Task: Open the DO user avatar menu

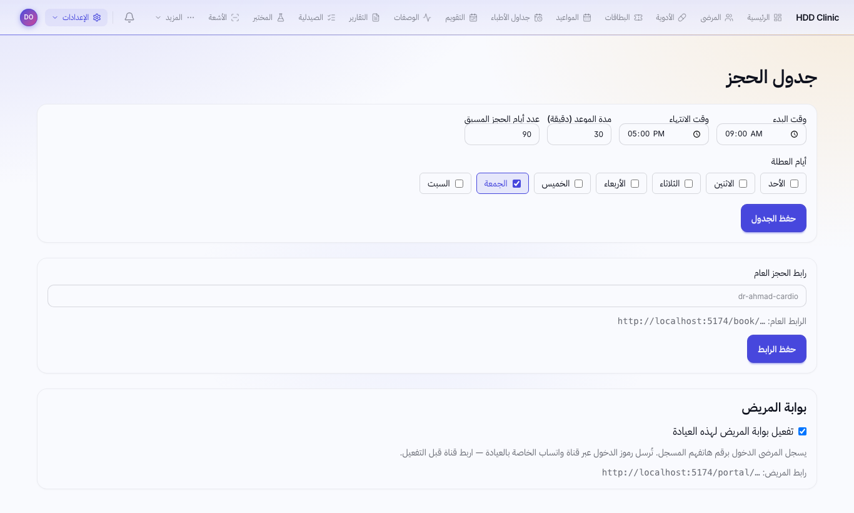Action: (x=29, y=18)
